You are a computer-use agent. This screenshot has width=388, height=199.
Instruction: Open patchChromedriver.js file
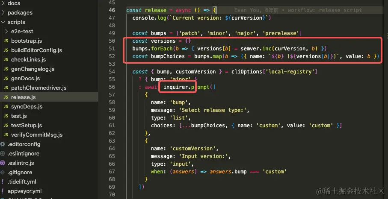click(x=39, y=88)
